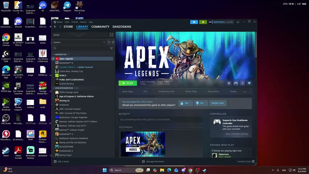Click the Windows Start button
This screenshot has width=309, height=174.
pos(105,170)
